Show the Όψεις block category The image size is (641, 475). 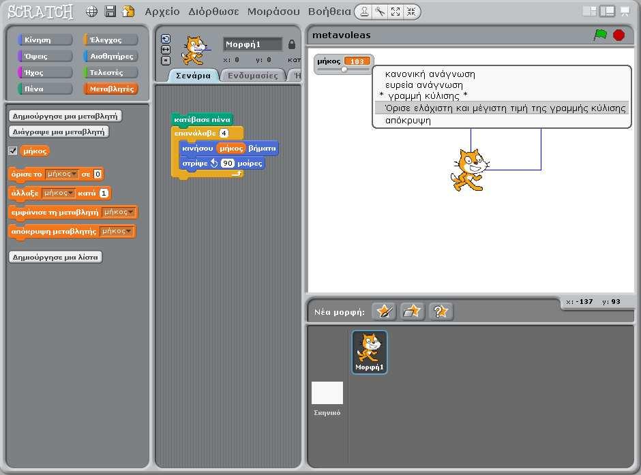coord(45,57)
